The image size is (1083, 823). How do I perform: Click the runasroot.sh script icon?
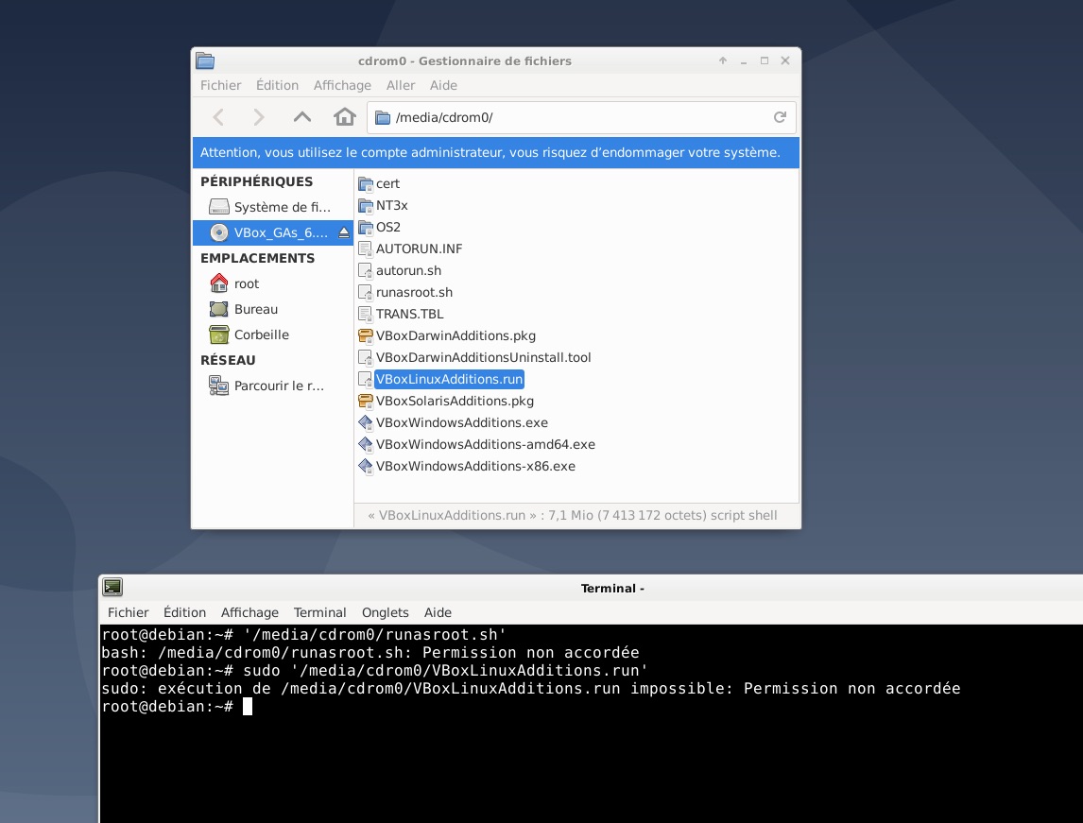(366, 292)
